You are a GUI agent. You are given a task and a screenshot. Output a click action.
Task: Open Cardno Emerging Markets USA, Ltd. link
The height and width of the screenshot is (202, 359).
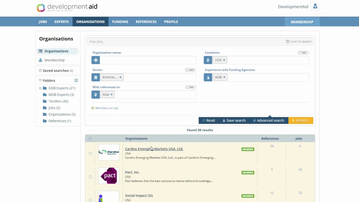tap(154, 149)
